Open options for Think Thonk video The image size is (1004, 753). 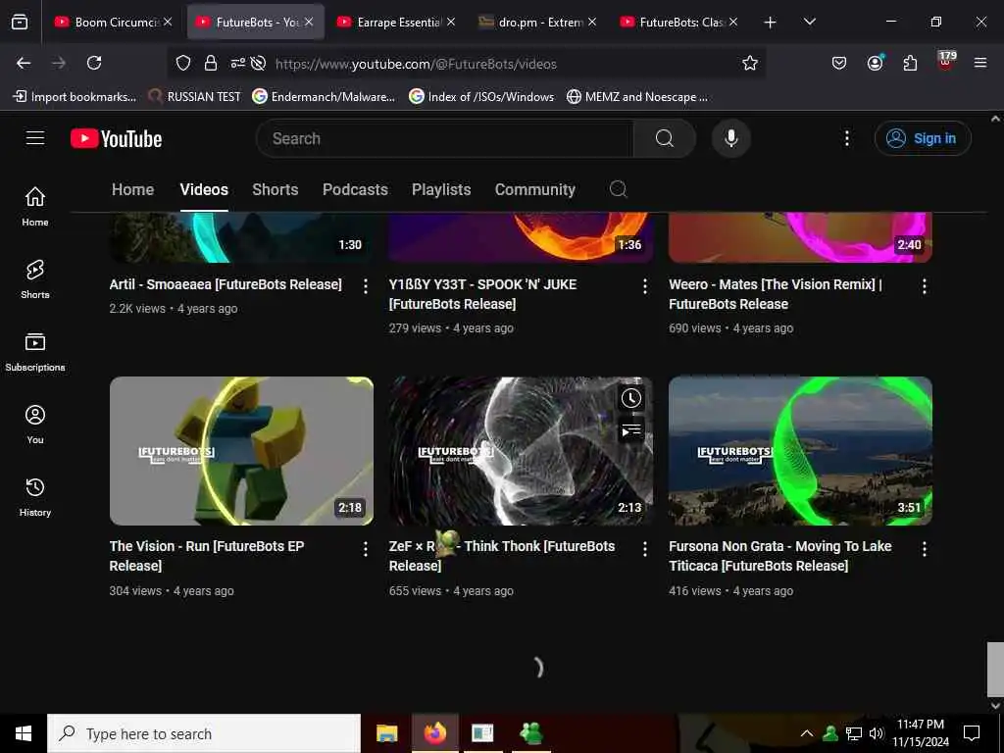tap(645, 549)
